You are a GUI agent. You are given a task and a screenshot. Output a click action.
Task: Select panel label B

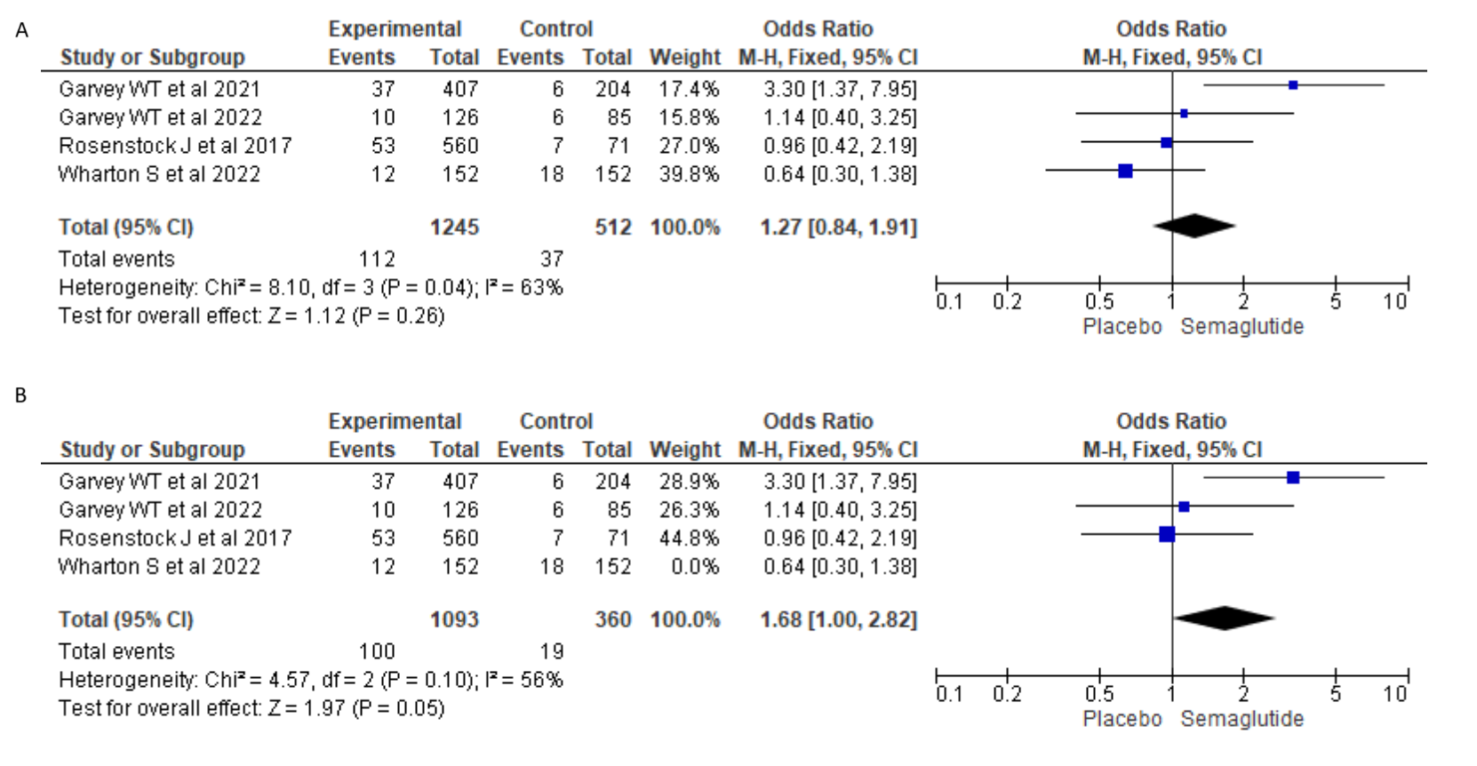click(20, 395)
